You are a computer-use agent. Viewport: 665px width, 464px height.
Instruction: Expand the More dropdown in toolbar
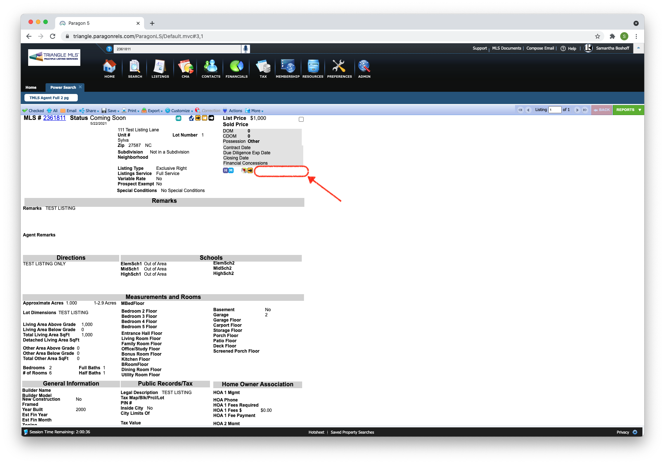point(254,111)
